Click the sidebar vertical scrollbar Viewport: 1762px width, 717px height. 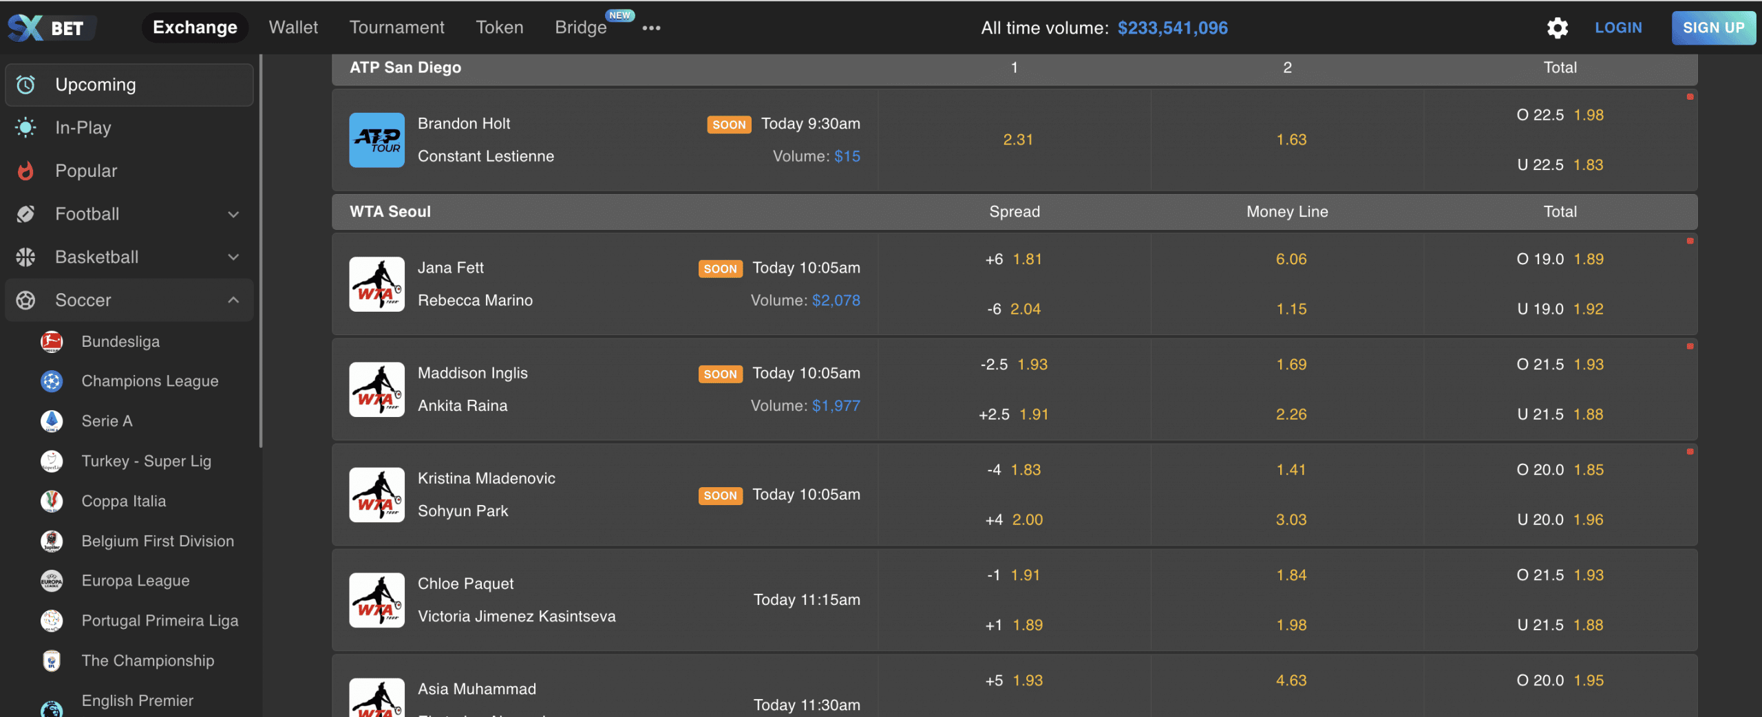260,251
